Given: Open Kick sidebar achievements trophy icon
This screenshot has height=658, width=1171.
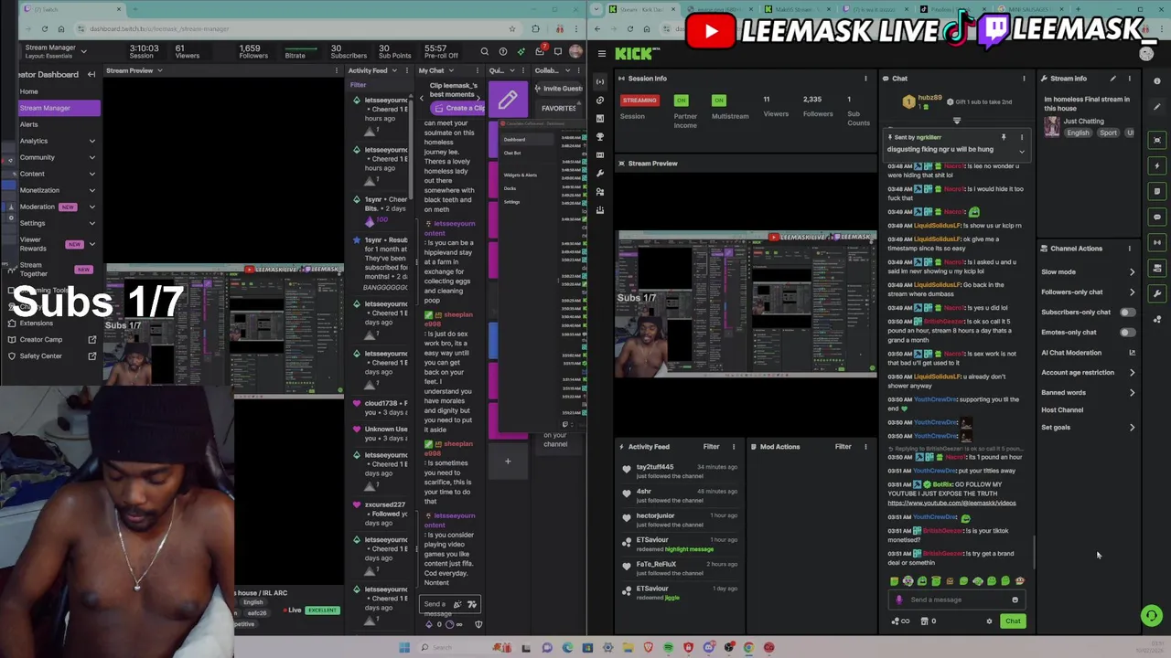Looking at the screenshot, I should pos(599,137).
